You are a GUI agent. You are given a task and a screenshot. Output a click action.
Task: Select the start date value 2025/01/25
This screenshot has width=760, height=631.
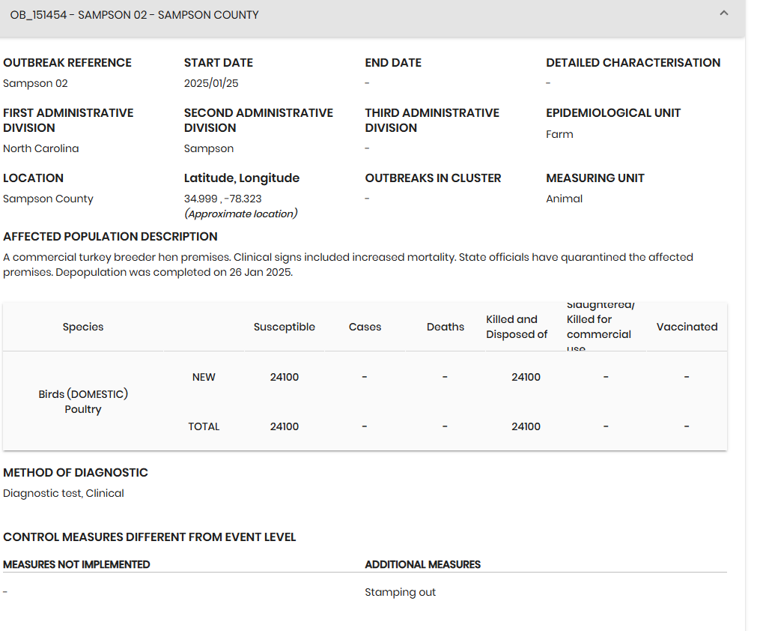point(211,83)
